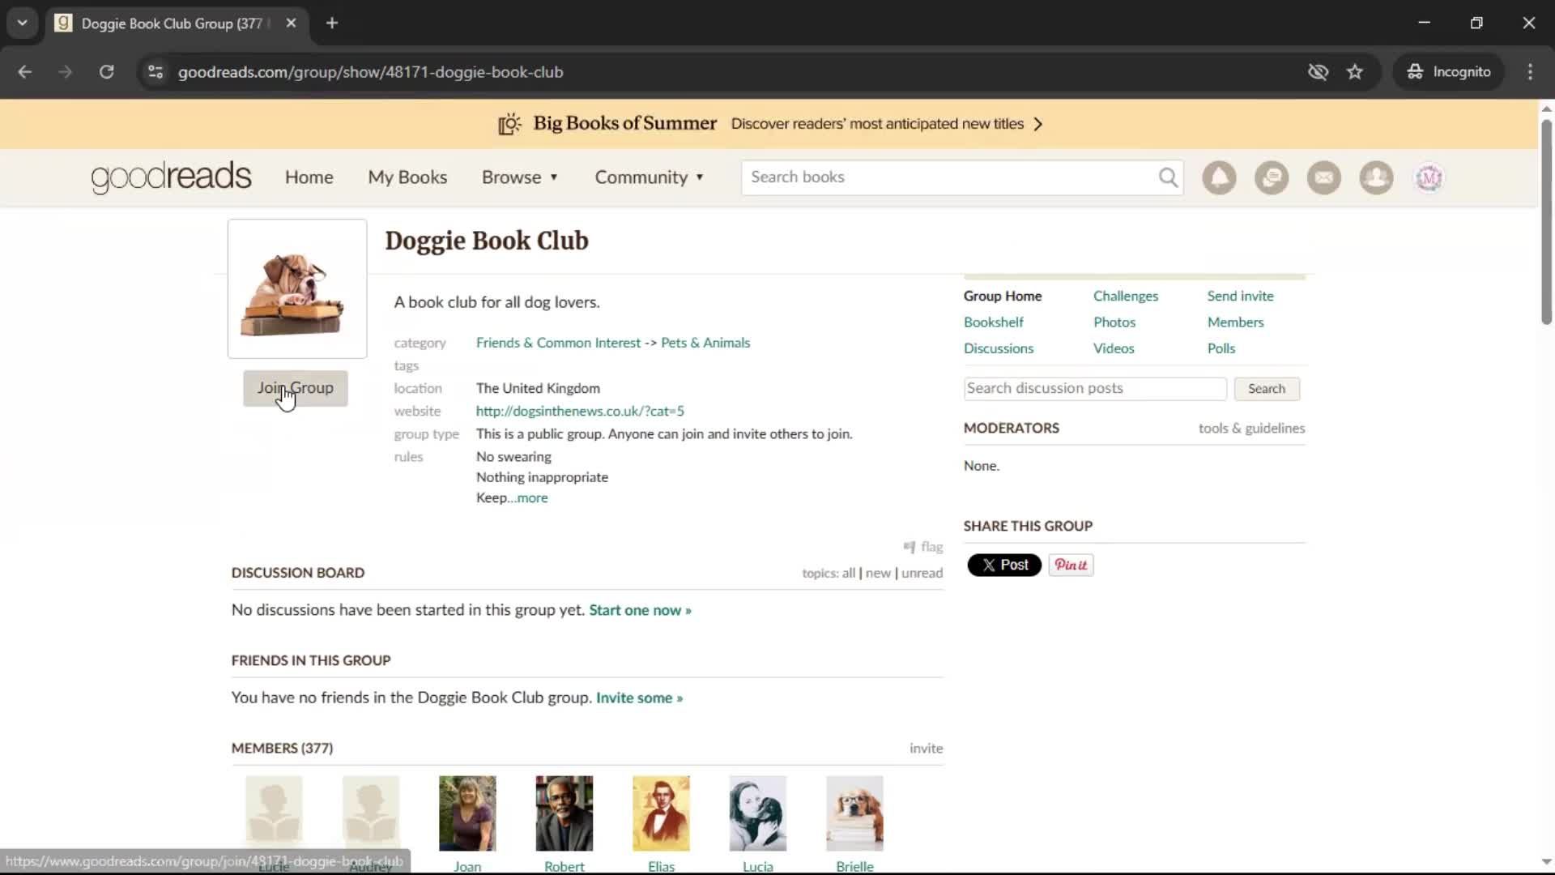Open the group Photos link

1114,322
